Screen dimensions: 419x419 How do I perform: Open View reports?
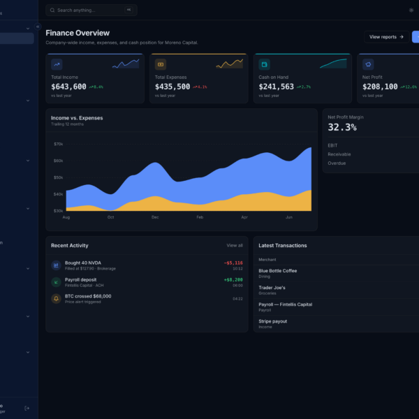(386, 37)
